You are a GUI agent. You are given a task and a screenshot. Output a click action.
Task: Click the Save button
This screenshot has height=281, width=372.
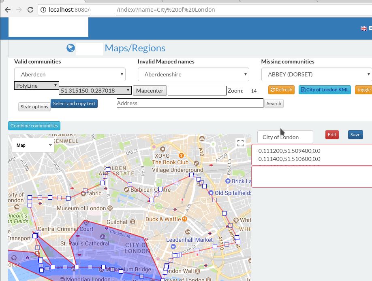(x=355, y=135)
